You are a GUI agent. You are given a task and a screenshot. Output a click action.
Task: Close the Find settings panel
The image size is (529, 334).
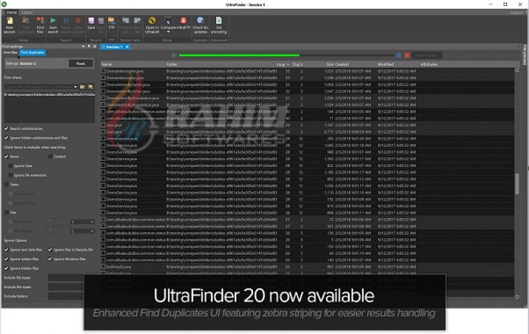pyautogui.click(x=95, y=46)
